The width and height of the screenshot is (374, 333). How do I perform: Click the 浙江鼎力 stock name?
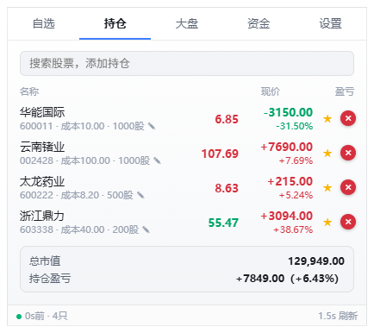coord(42,216)
